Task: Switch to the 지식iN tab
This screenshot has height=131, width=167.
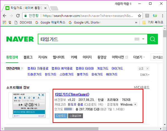Action: tap(43, 57)
